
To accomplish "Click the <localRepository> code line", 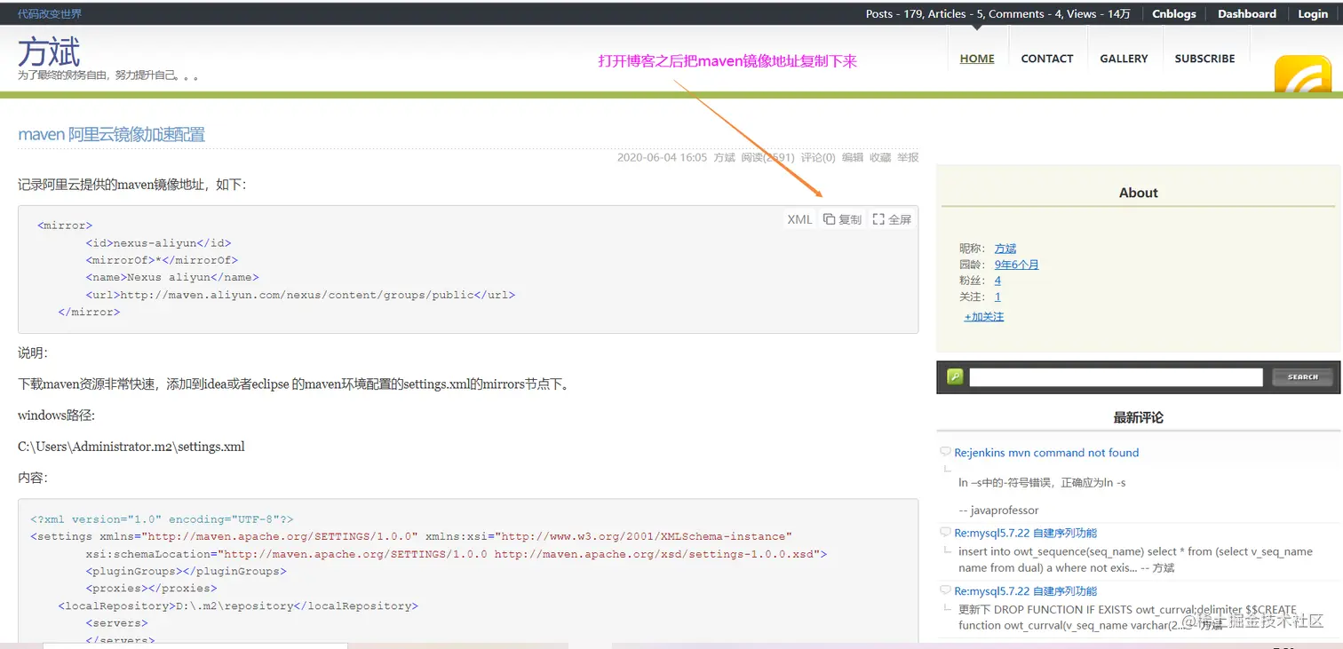I will pyautogui.click(x=238, y=606).
